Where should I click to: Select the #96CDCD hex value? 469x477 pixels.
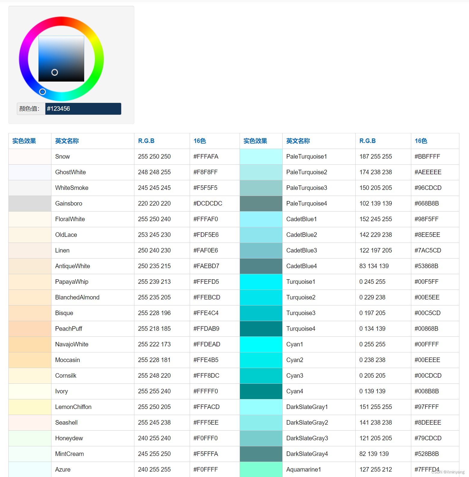point(428,188)
